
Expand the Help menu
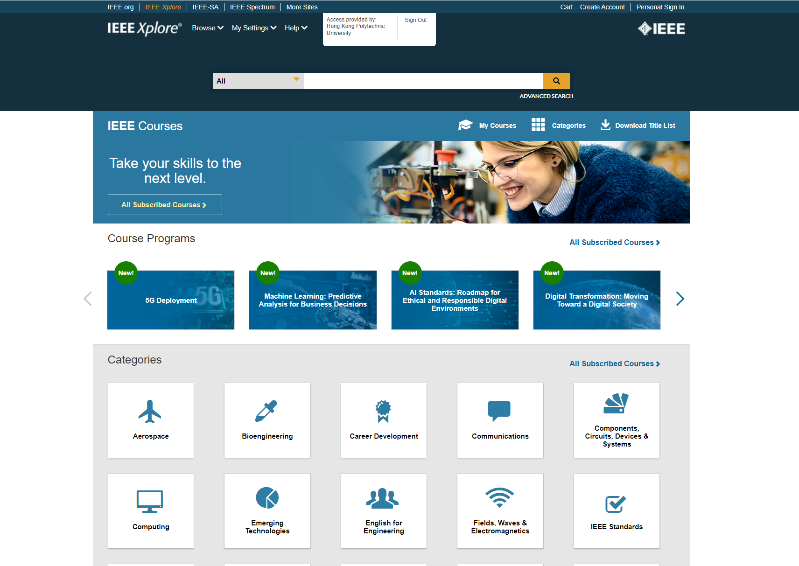click(296, 28)
